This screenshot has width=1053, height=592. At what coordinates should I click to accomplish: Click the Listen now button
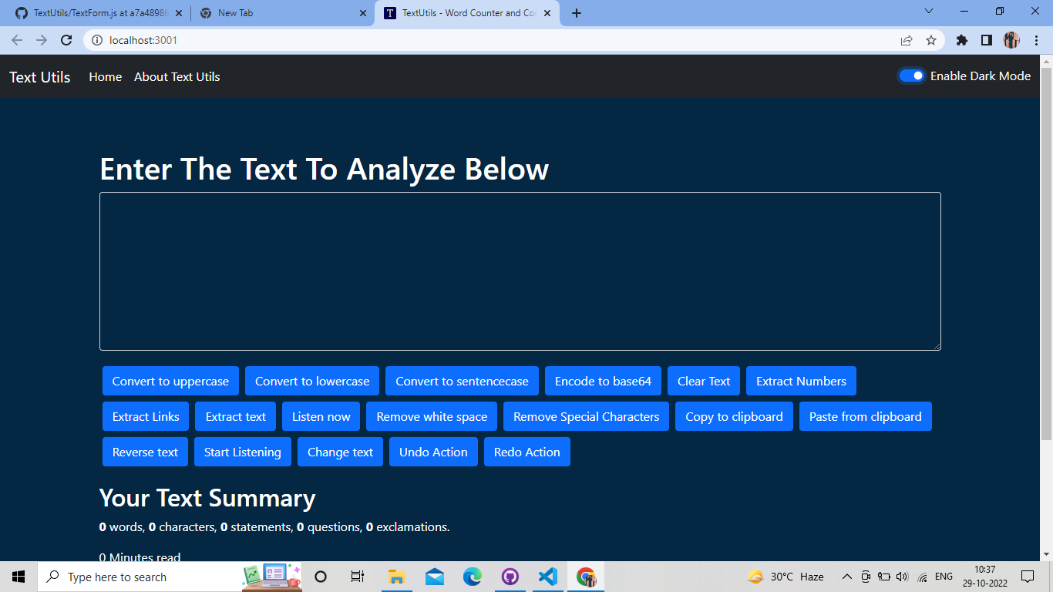321,416
